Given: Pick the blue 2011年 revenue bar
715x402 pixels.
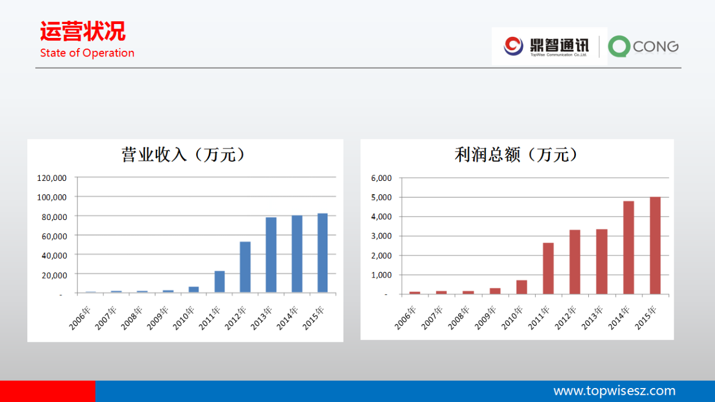Looking at the screenshot, I should [220, 281].
